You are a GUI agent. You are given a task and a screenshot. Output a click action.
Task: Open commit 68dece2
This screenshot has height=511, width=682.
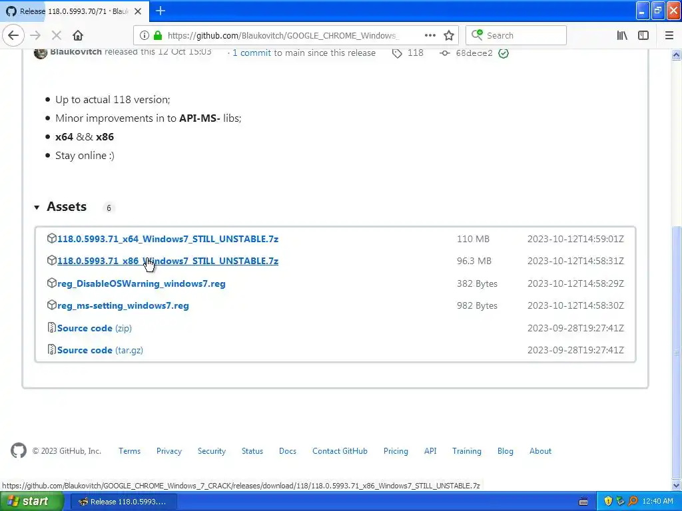[474, 53]
